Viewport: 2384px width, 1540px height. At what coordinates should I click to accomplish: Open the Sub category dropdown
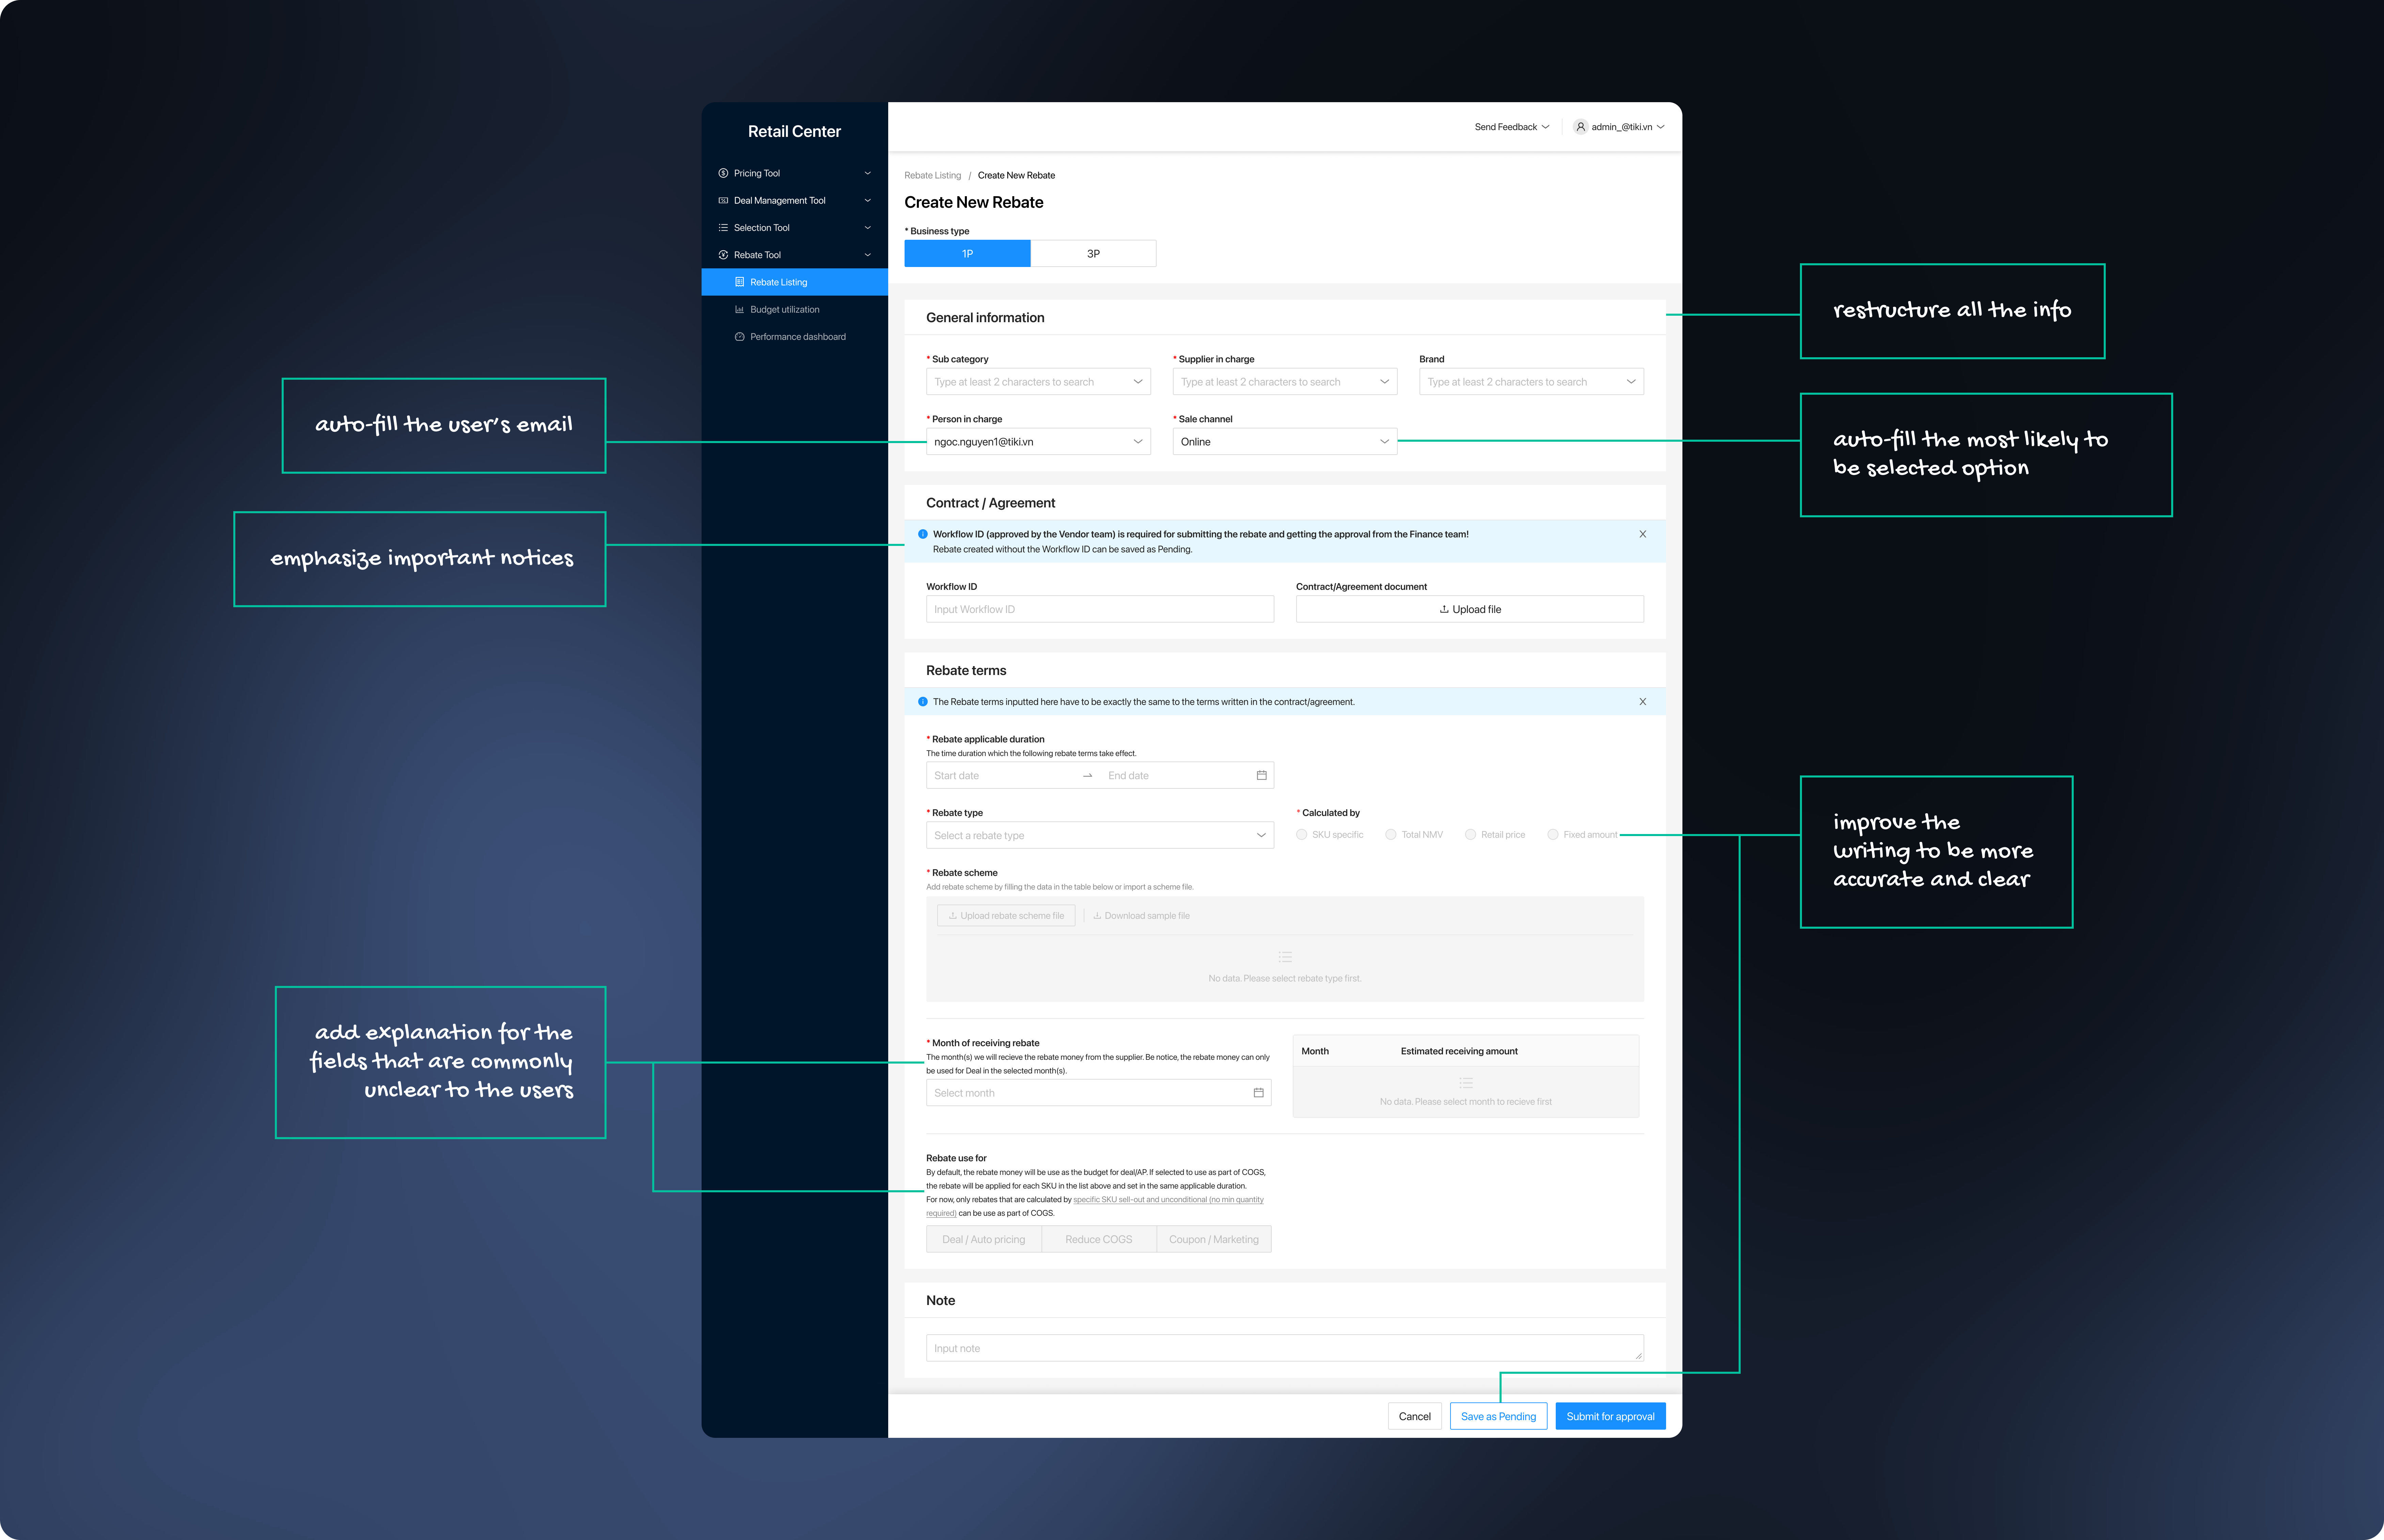pyautogui.click(x=1038, y=382)
